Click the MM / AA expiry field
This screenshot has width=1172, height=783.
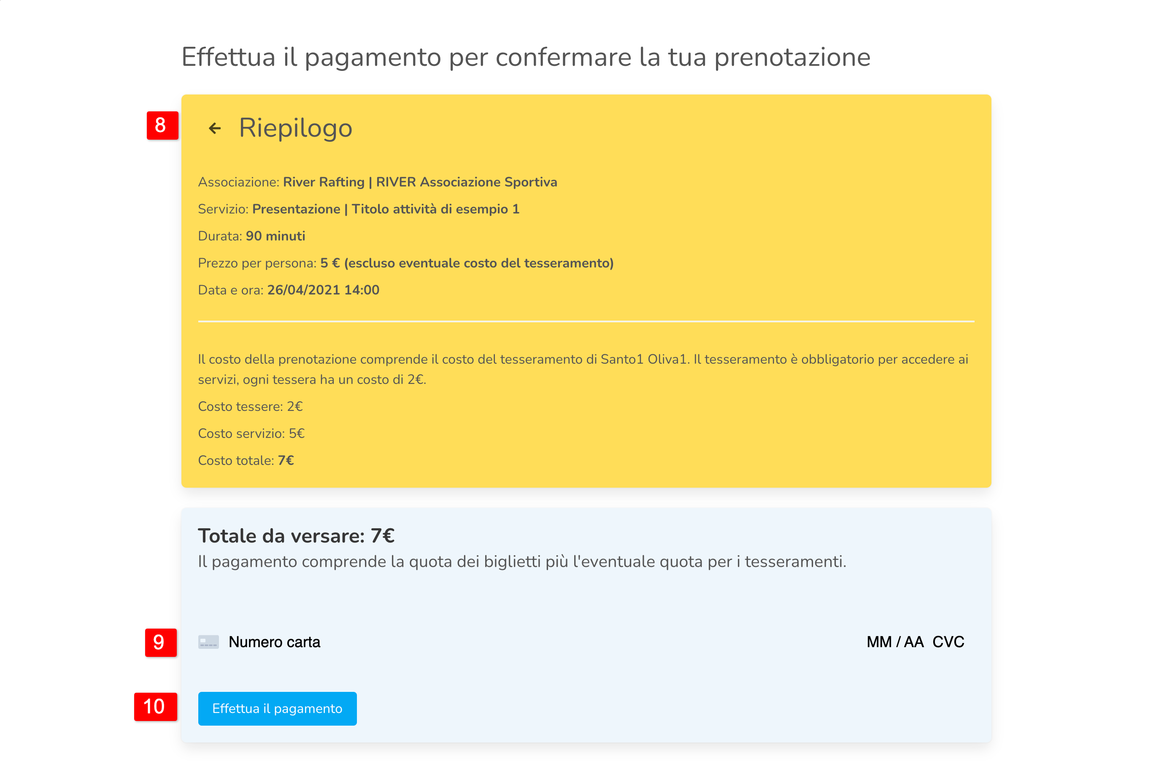[x=894, y=642]
